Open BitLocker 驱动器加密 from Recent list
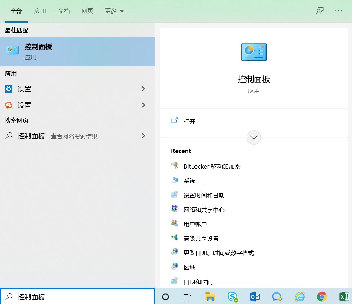352x304 pixels. pyautogui.click(x=212, y=166)
